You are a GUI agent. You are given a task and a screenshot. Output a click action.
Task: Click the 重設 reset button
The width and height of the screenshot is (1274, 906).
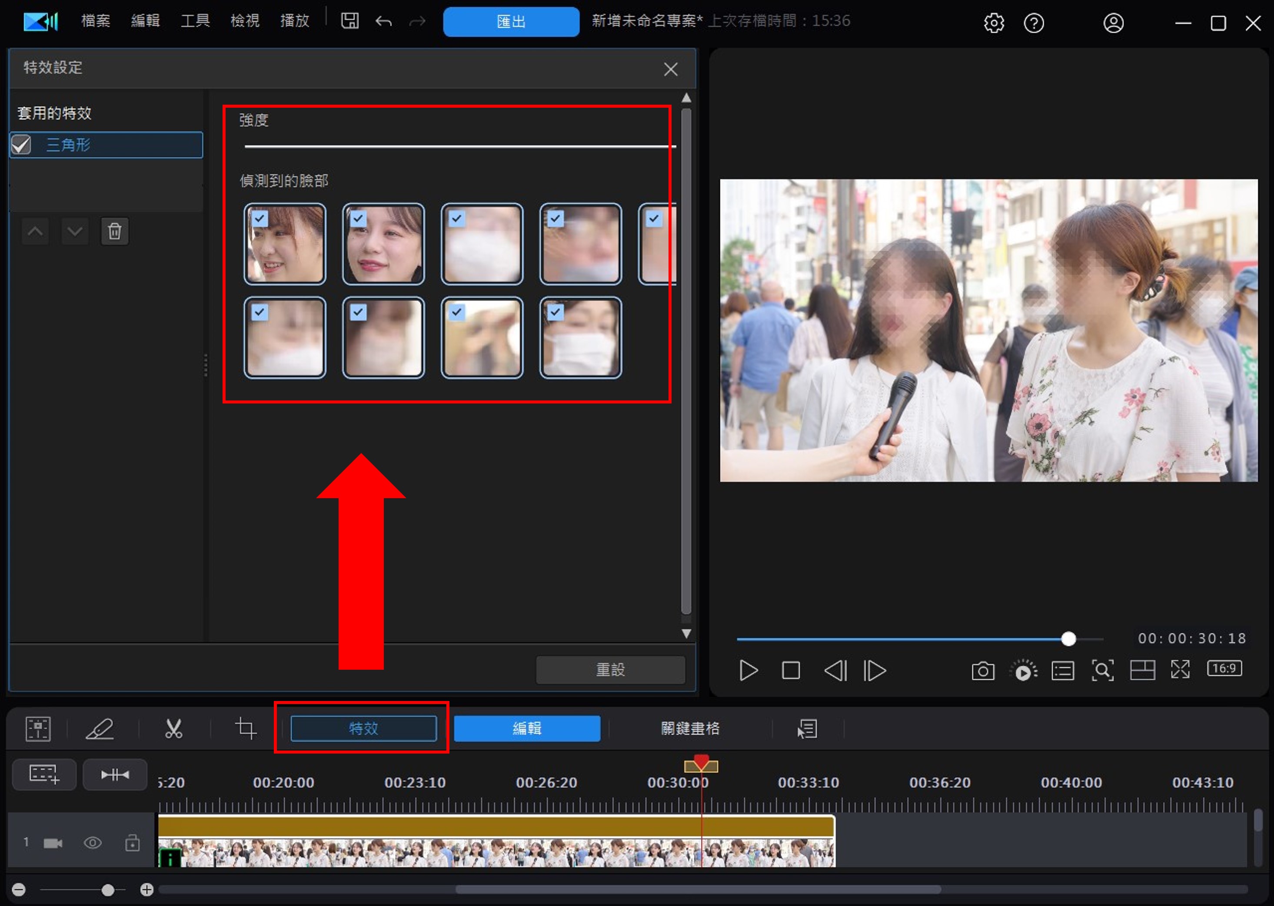click(x=610, y=669)
